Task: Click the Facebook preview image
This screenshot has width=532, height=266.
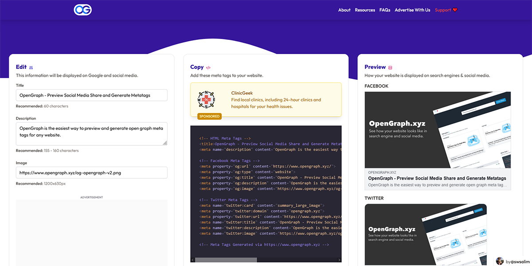Action: coord(438,130)
